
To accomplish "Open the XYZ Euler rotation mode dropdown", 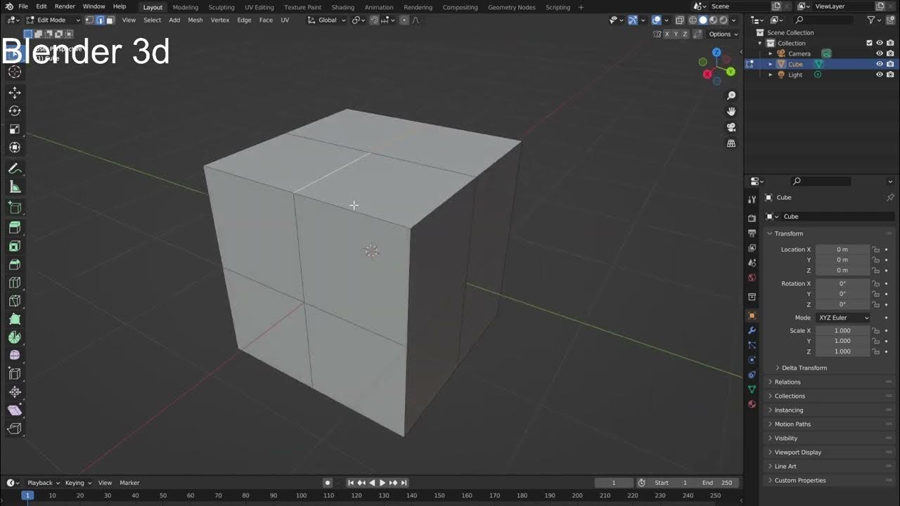I will point(843,318).
